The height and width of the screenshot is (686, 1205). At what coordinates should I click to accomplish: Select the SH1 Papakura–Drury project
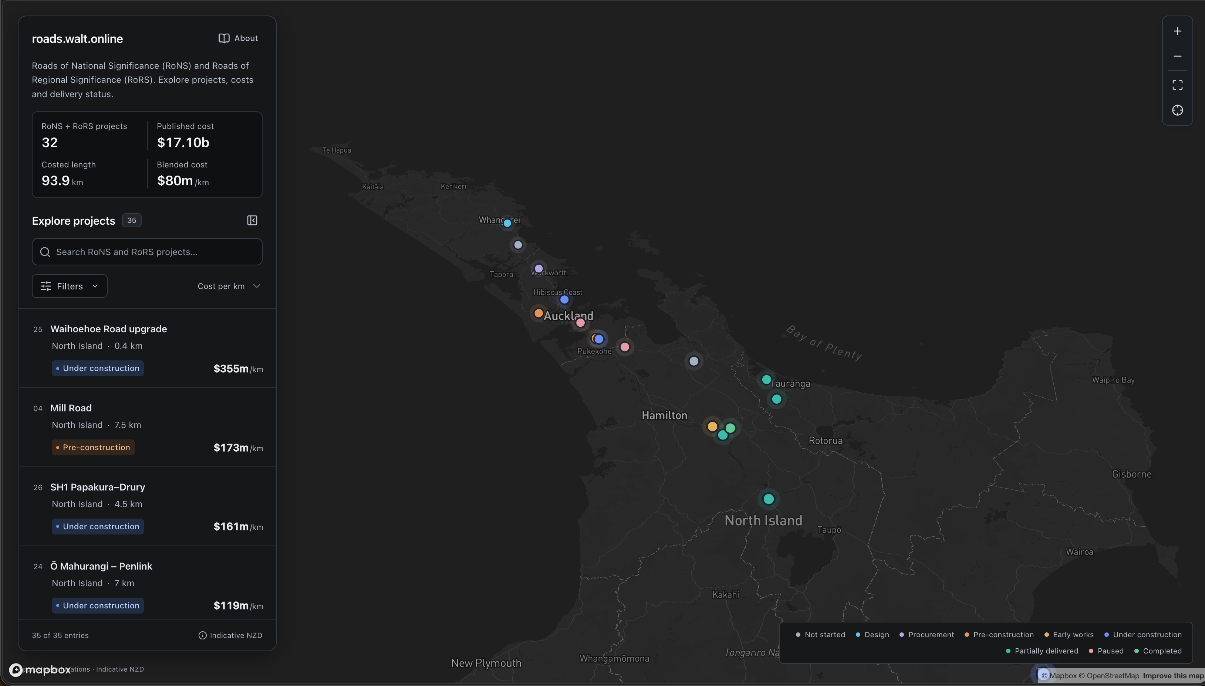147,506
